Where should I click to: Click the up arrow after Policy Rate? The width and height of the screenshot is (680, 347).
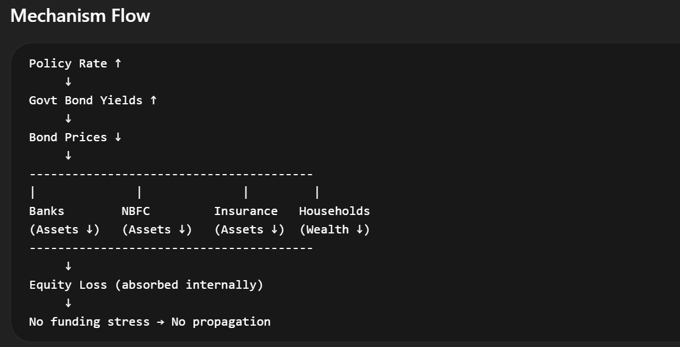pyautogui.click(x=118, y=63)
